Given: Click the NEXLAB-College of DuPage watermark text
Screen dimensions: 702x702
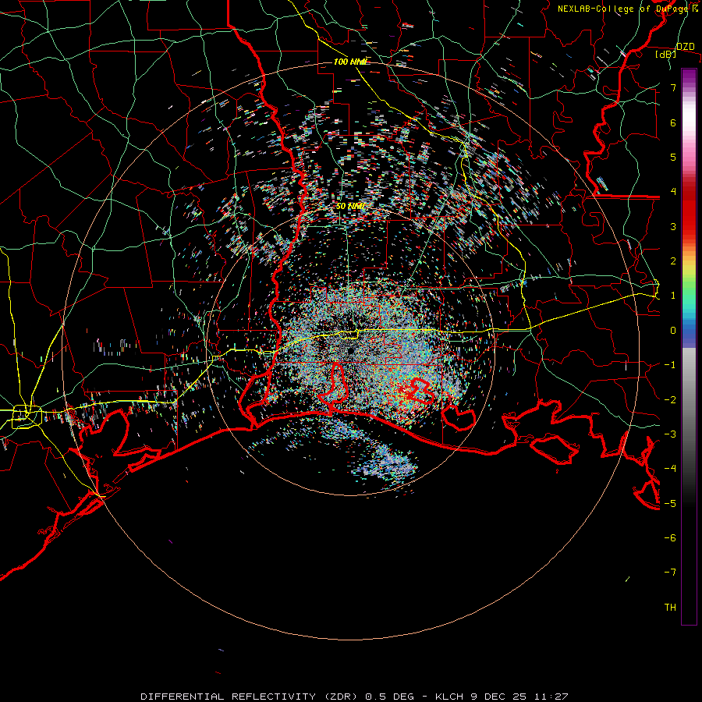Looking at the screenshot, I should (628, 9).
